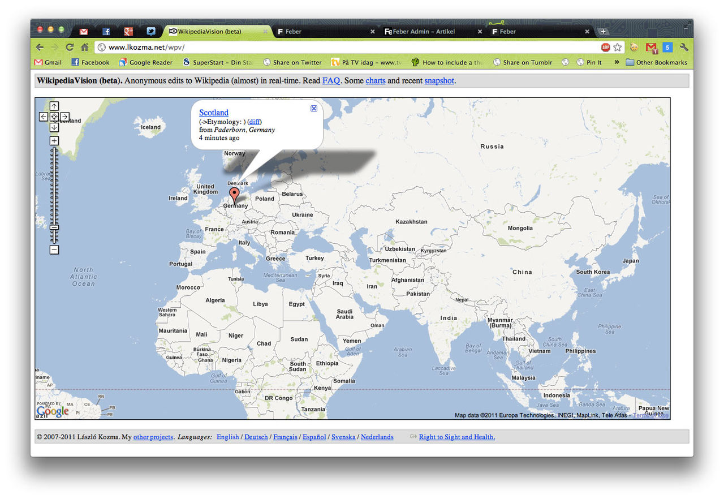The width and height of the screenshot is (724, 499).
Task: Select the pinned Gmail tab
Action: tap(84, 32)
